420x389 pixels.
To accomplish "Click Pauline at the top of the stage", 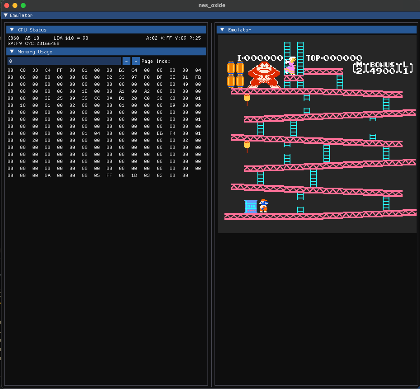I will pyautogui.click(x=290, y=66).
